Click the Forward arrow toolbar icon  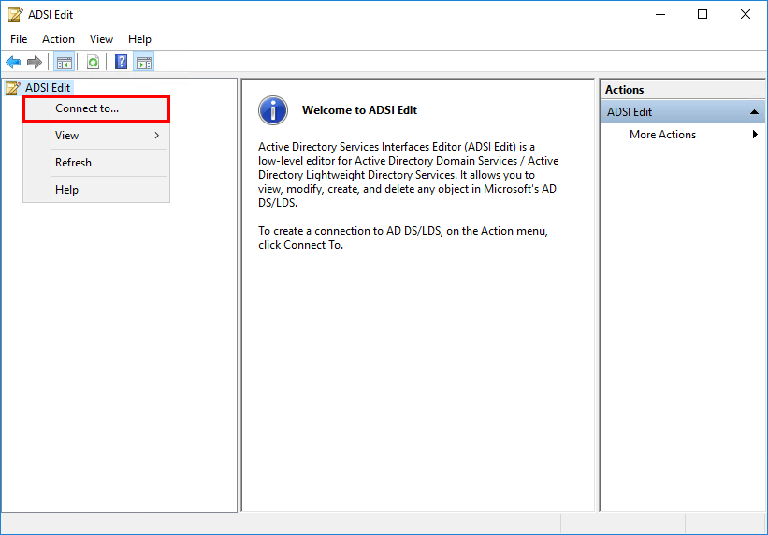(35, 63)
